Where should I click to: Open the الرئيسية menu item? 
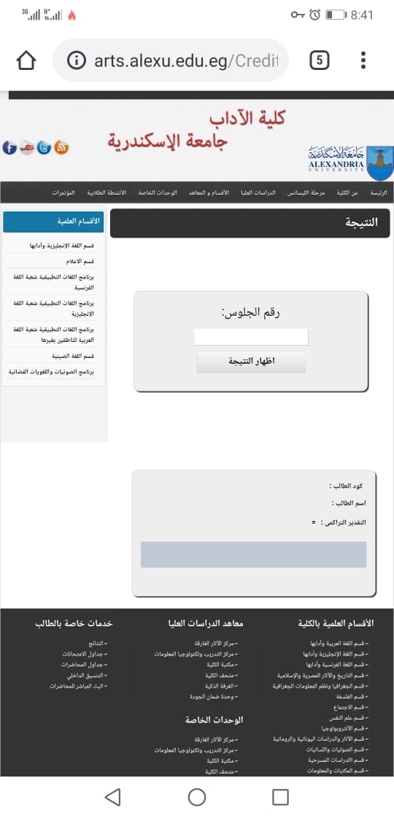pos(379,193)
